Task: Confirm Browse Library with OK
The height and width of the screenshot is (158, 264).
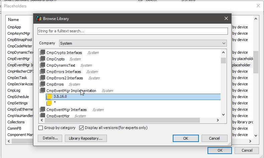Action: click(x=186, y=138)
